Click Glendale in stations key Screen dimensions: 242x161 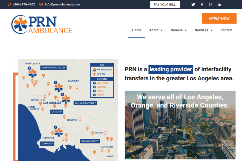(101, 87)
